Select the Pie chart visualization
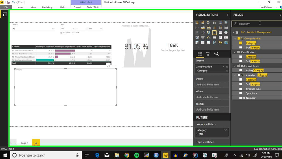282x159 pixels. coord(208,32)
